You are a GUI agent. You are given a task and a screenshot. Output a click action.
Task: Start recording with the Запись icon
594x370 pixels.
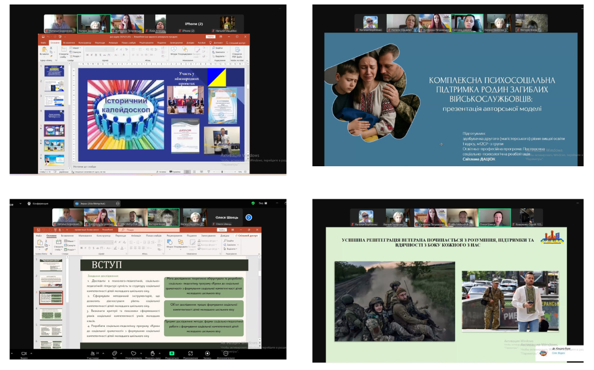tap(207, 354)
